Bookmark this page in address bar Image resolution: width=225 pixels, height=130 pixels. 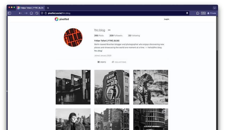point(187,13)
